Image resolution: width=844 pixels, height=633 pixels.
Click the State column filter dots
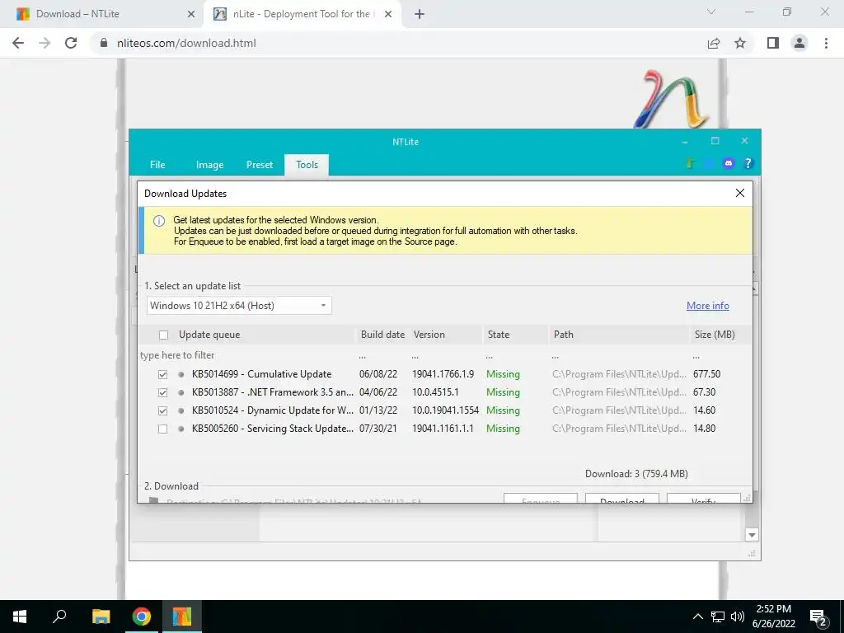(490, 356)
